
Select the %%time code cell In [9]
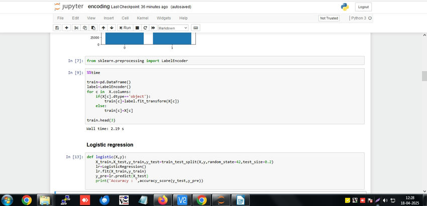pos(225,96)
